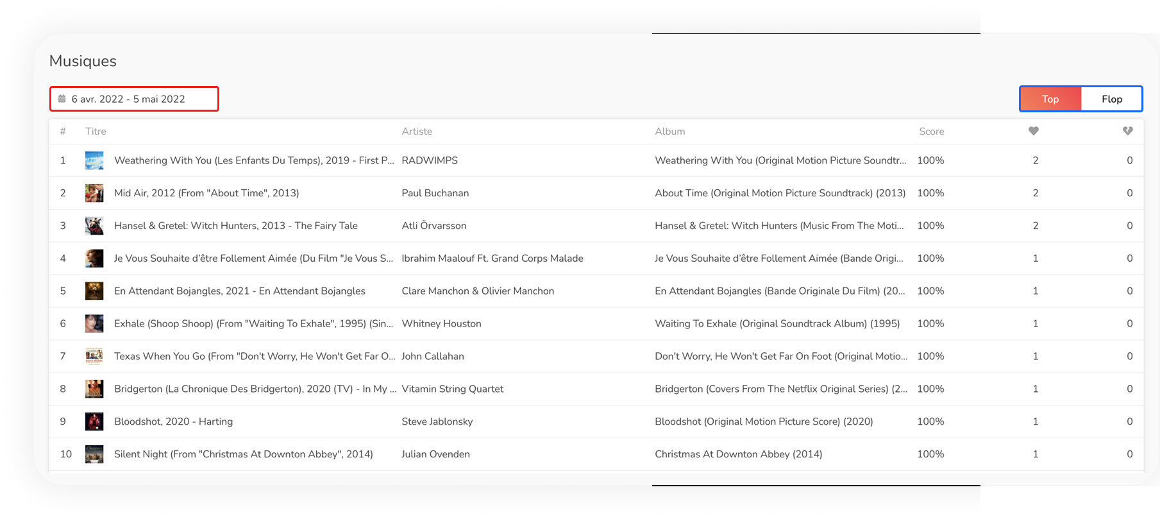
Task: Click the Je Vous Souhaite album cover thumbnail
Action: (94, 259)
